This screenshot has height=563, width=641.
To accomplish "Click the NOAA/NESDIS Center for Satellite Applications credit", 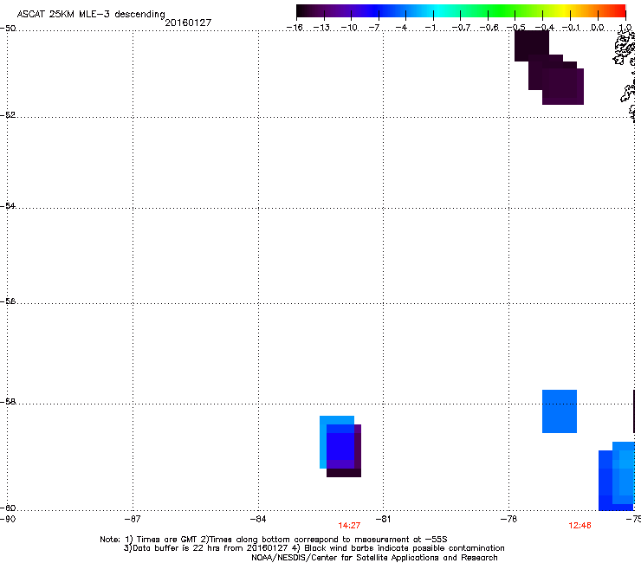I will pos(374,558).
